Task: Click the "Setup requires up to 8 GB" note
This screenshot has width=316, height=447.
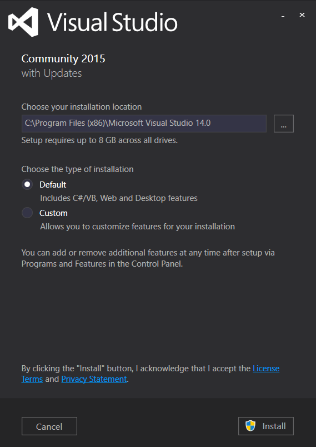Action: click(99, 140)
